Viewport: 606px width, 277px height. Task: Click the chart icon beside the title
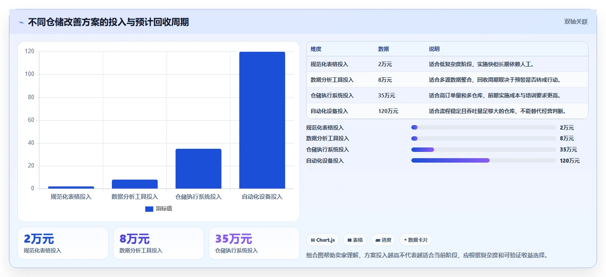pyautogui.click(x=21, y=22)
